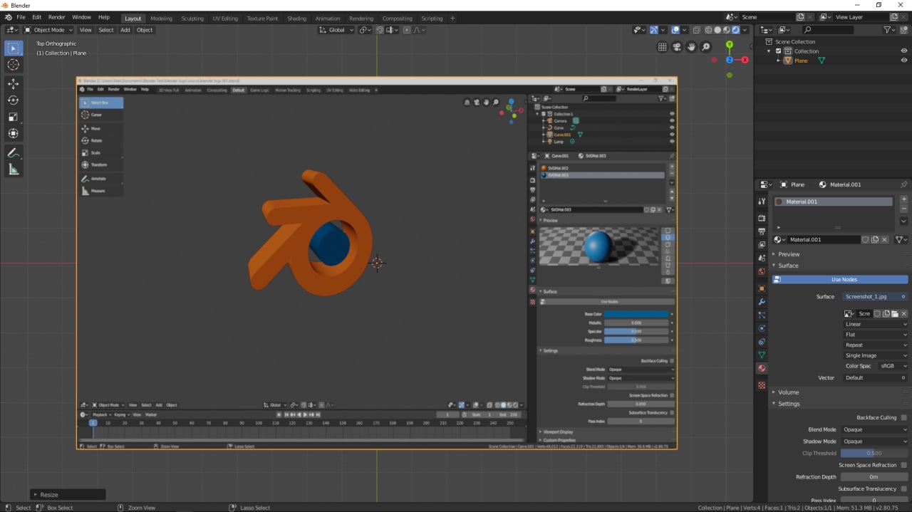
Task: Enable the Screen Space Refraction checkbox
Action: click(903, 465)
